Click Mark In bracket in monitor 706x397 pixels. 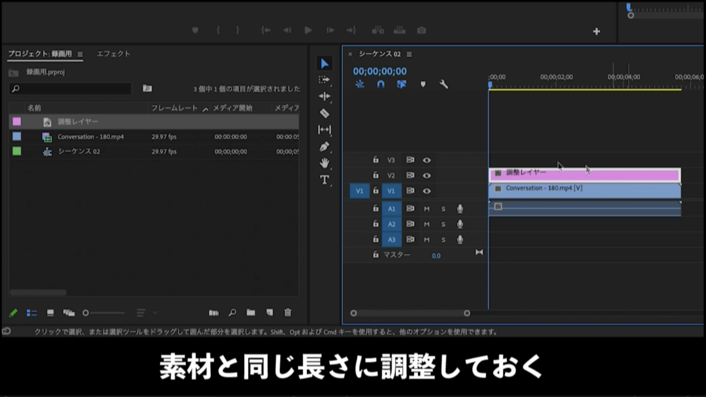point(218,31)
